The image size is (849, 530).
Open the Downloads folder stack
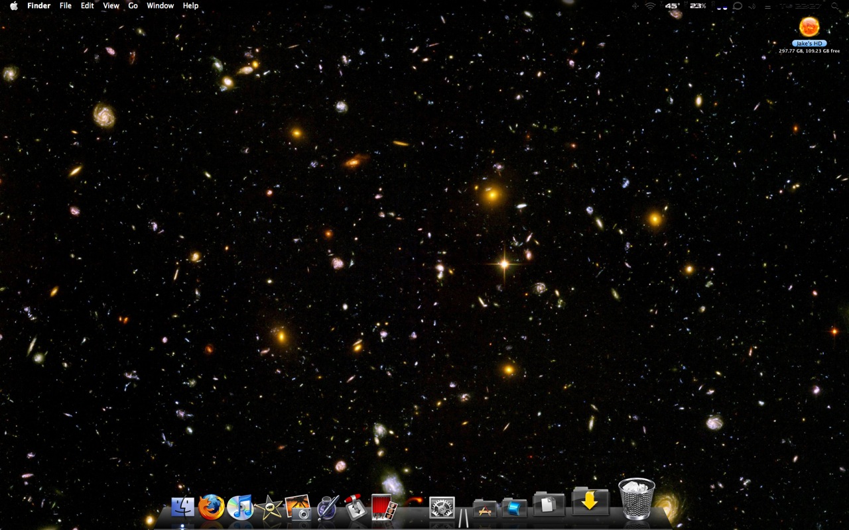(x=590, y=502)
